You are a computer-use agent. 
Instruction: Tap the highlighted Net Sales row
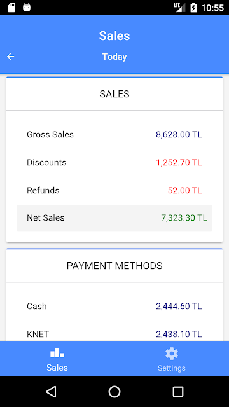114,218
